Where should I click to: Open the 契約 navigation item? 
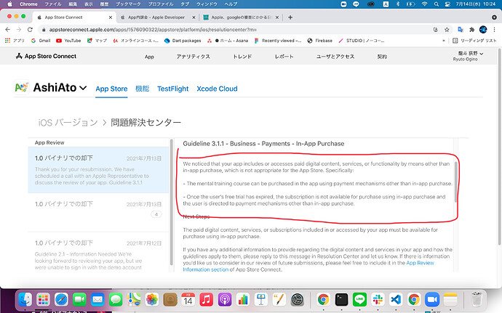click(382, 57)
